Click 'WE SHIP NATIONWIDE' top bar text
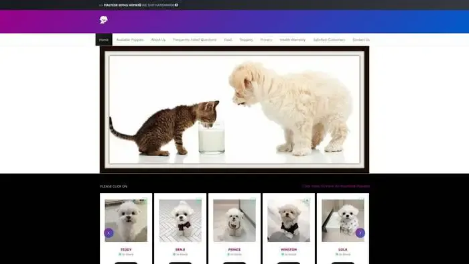The height and width of the screenshot is (264, 469). 158,5
